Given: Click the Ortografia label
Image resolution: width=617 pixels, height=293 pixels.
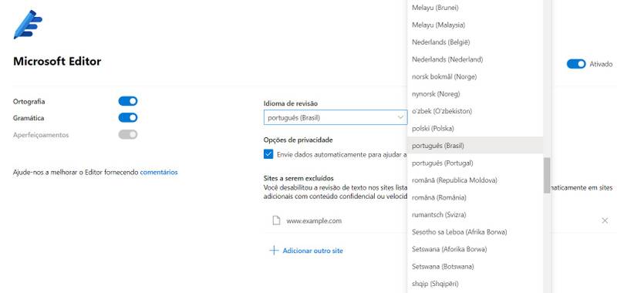Looking at the screenshot, I should click(x=29, y=102).
